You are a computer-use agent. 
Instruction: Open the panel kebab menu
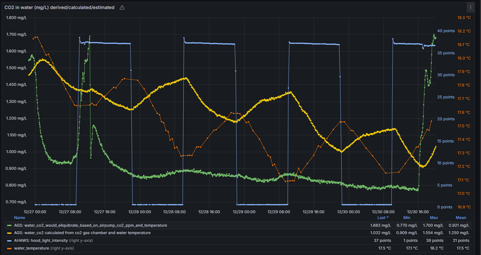pos(471,7)
